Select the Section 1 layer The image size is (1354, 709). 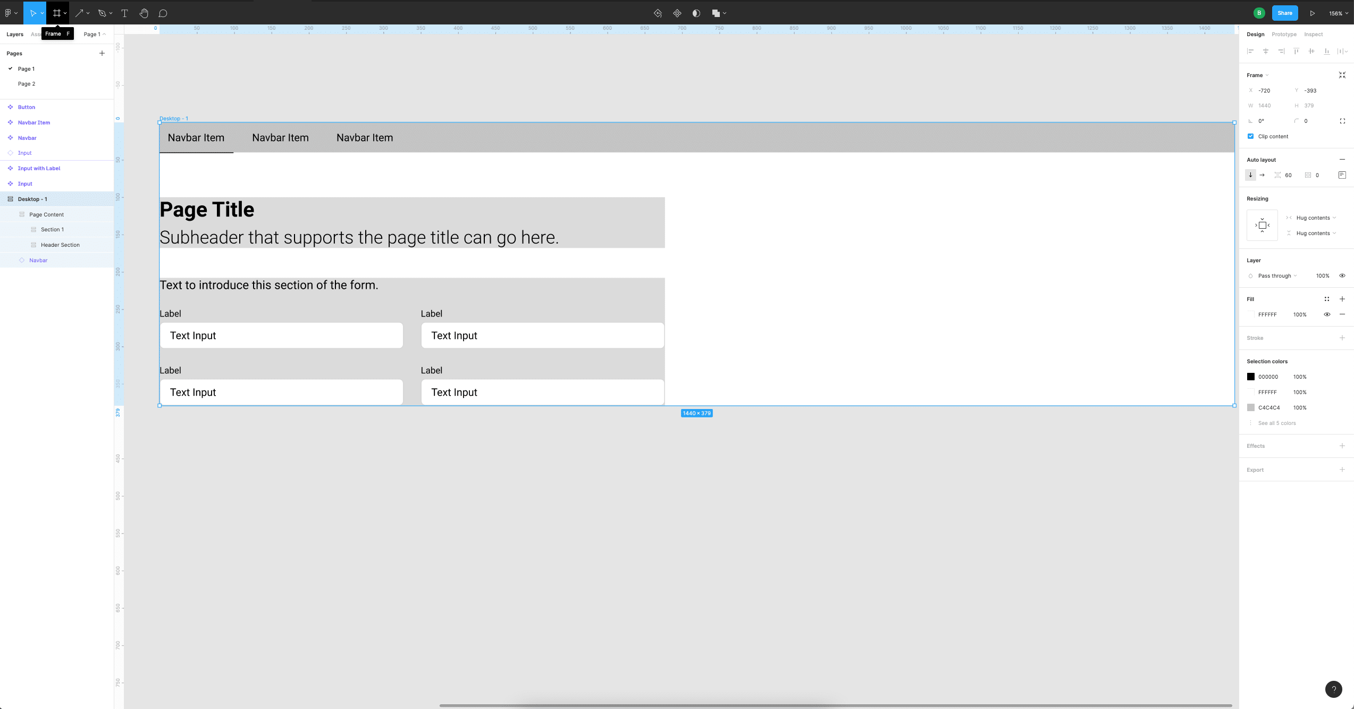[52, 229]
